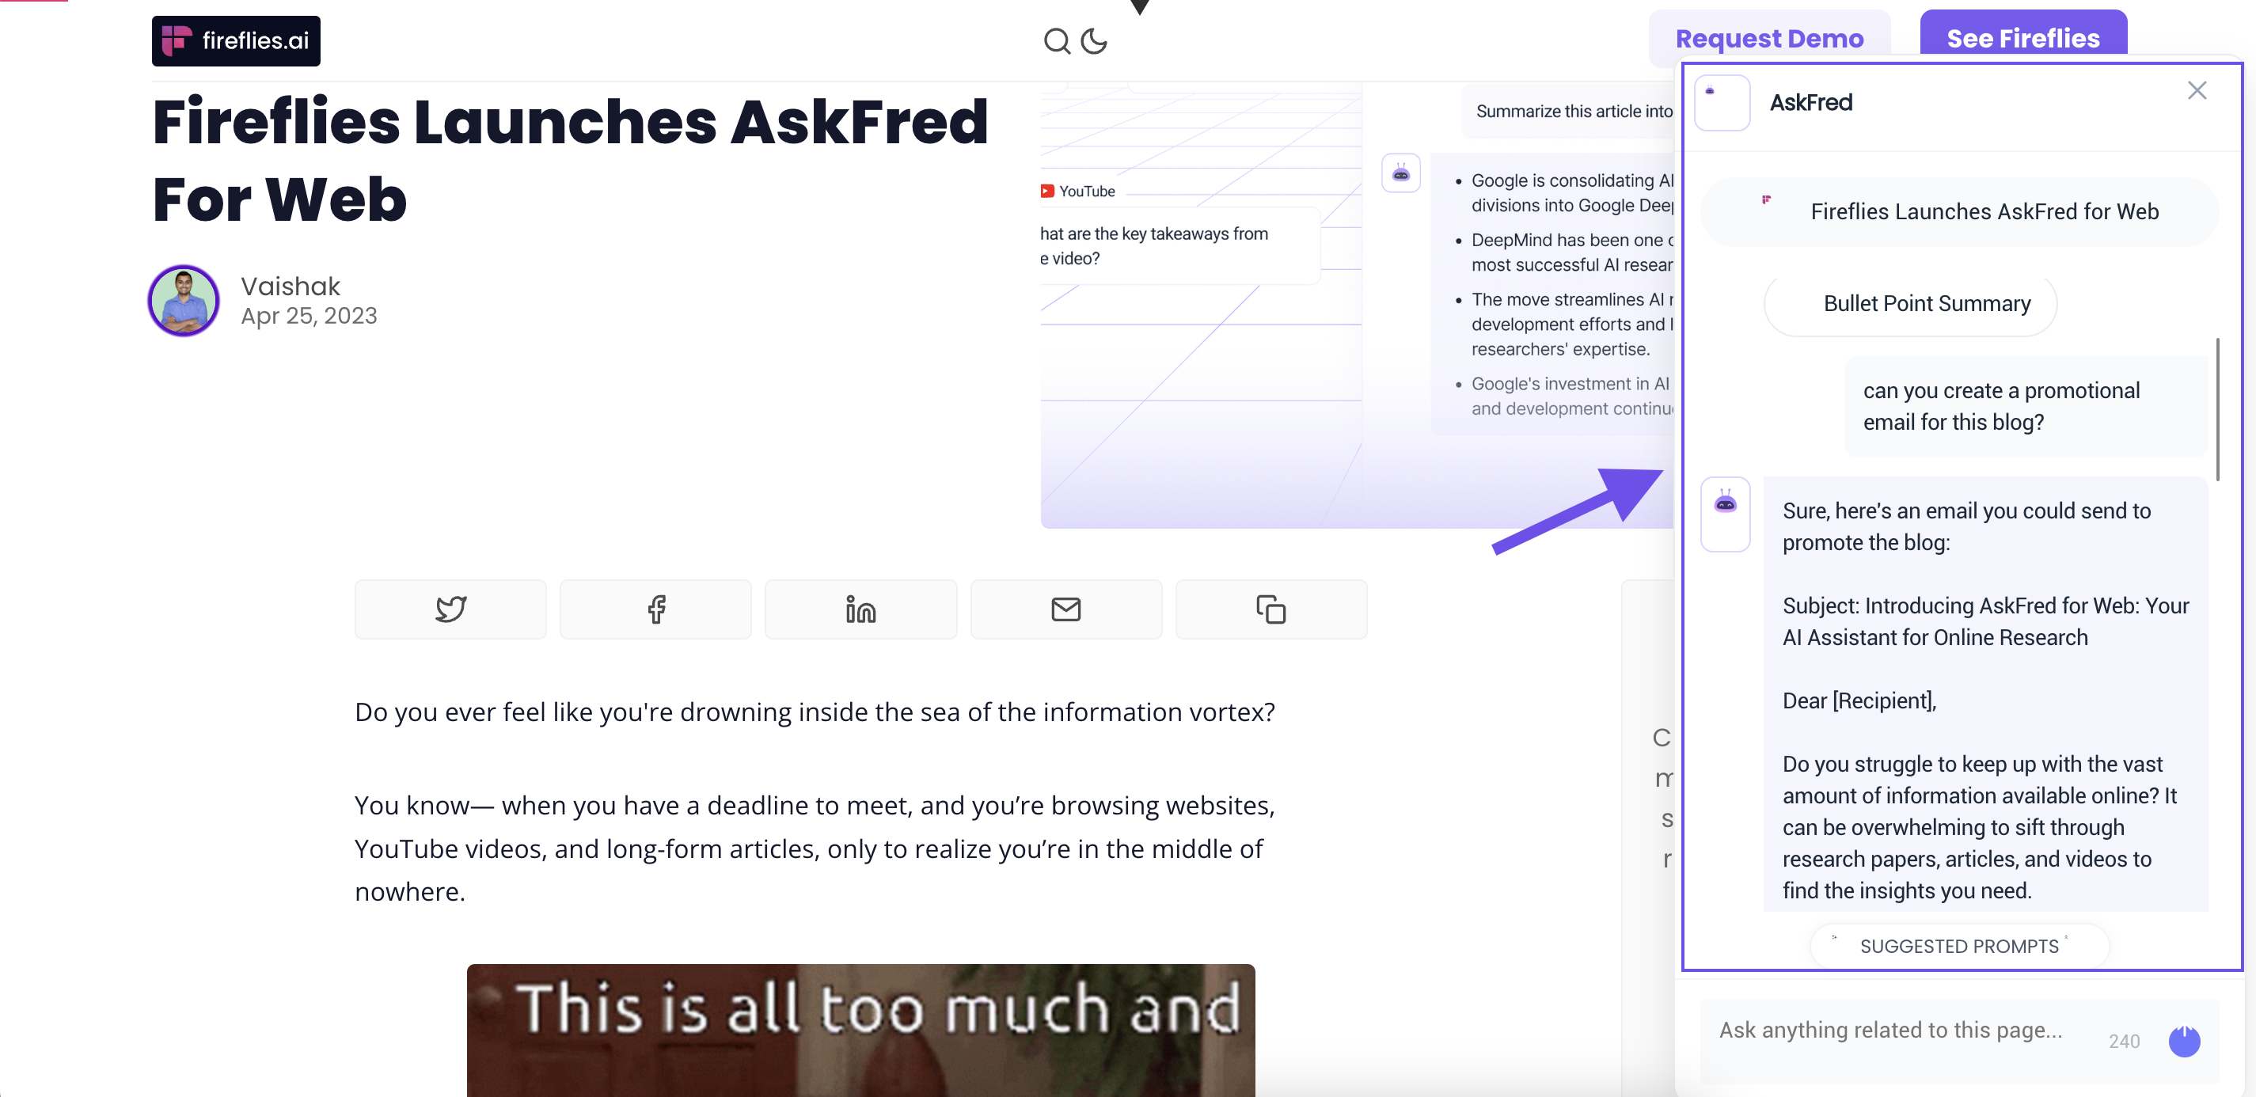Click the Twitter share icon
This screenshot has height=1097, width=2256.
click(450, 607)
